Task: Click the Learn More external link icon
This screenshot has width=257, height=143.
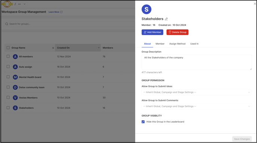Action: click(x=61, y=12)
